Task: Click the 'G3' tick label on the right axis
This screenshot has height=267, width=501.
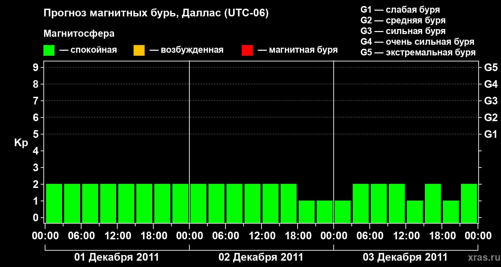Action: pyautogui.click(x=491, y=101)
